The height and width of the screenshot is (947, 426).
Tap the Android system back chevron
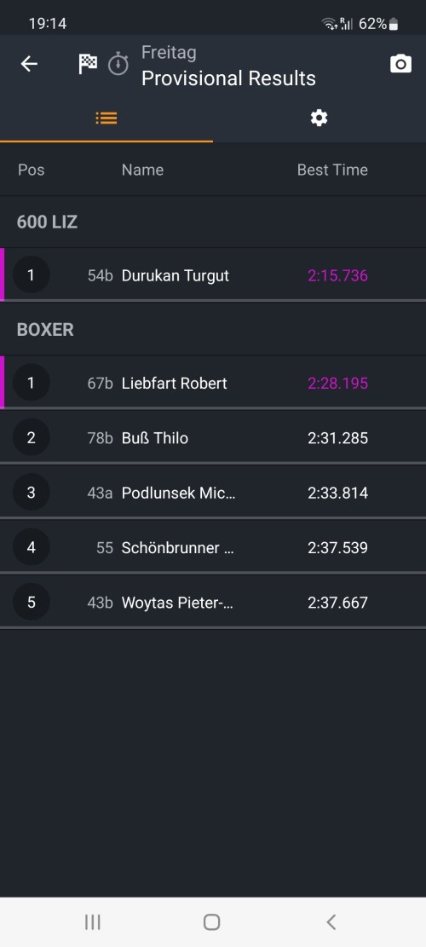[331, 921]
